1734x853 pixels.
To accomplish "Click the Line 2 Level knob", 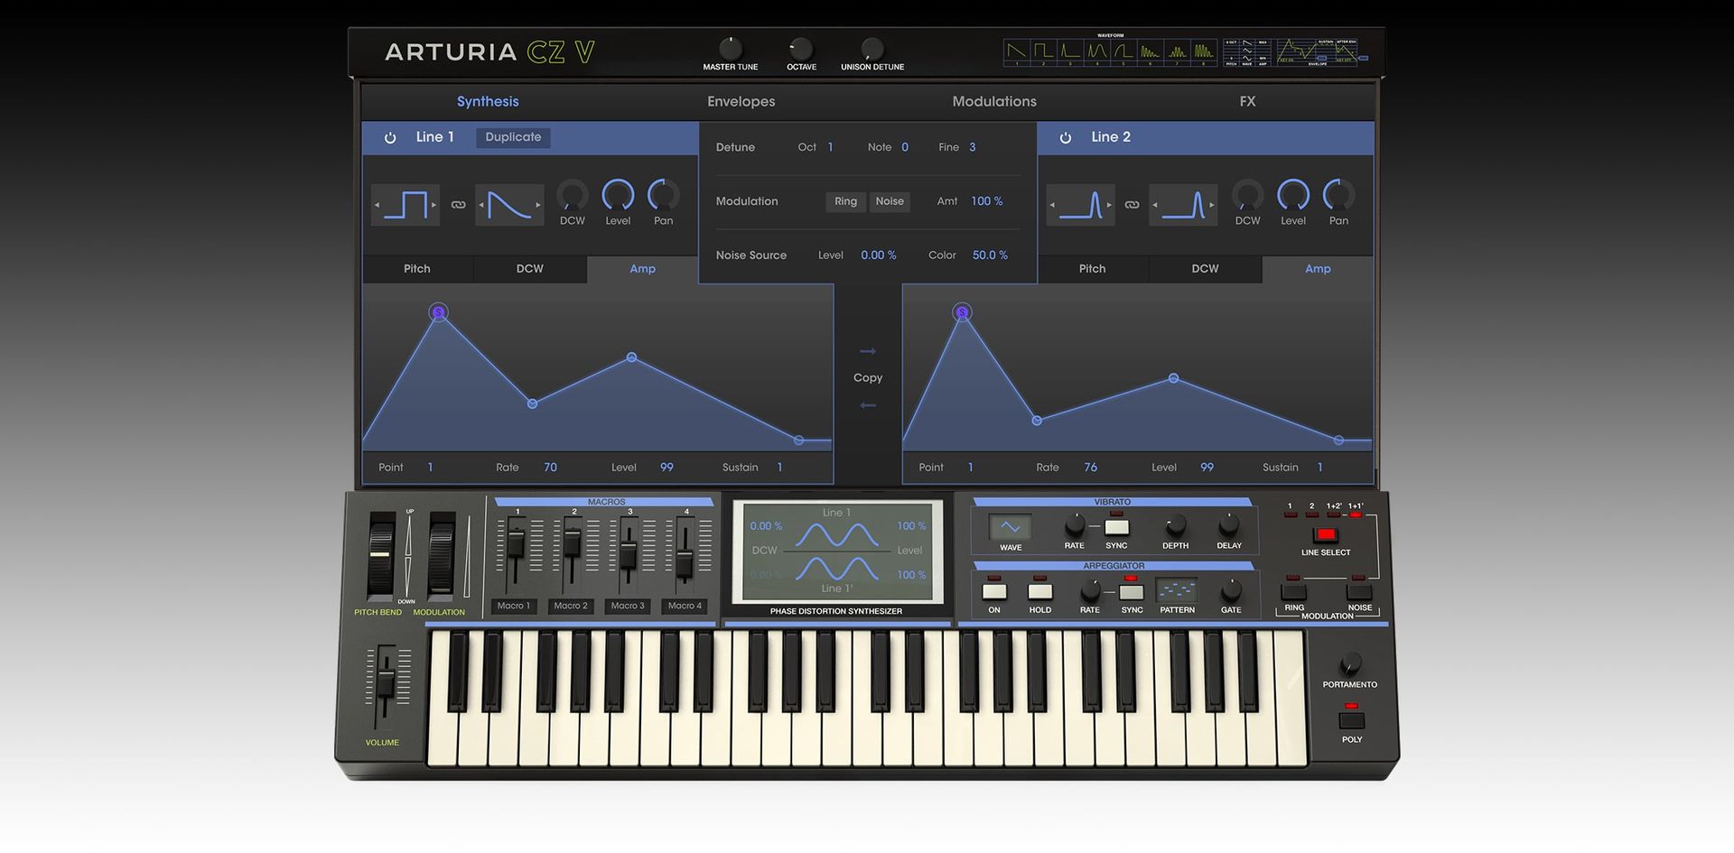I will (1293, 195).
